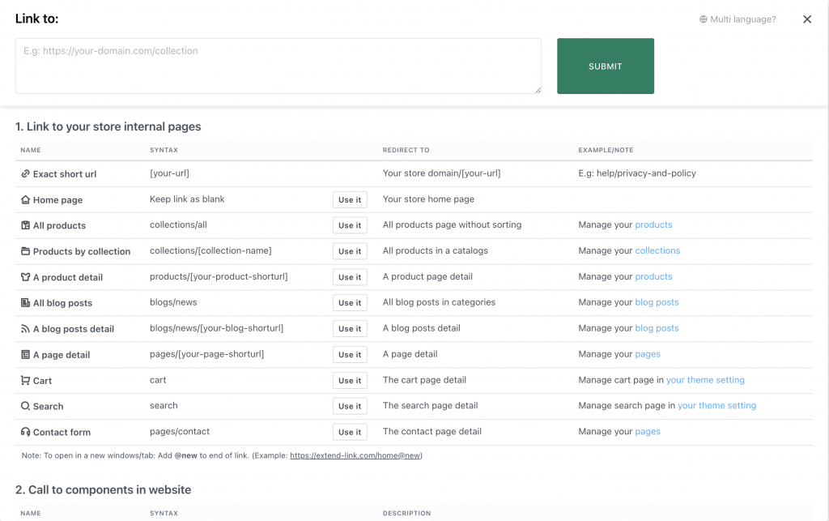Click Use it for collections/all syntax
829x521 pixels.
[350, 225]
